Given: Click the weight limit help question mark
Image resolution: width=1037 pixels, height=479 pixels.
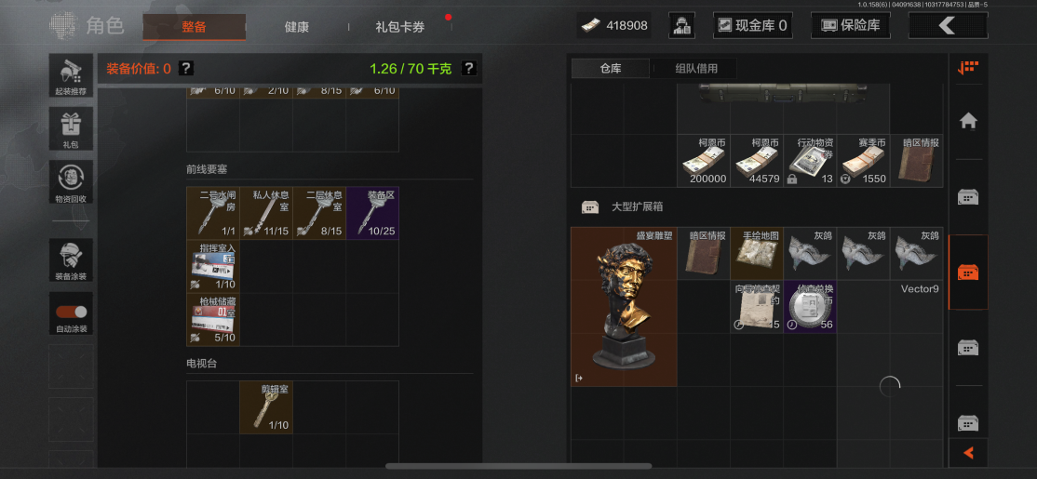Looking at the screenshot, I should [x=468, y=68].
